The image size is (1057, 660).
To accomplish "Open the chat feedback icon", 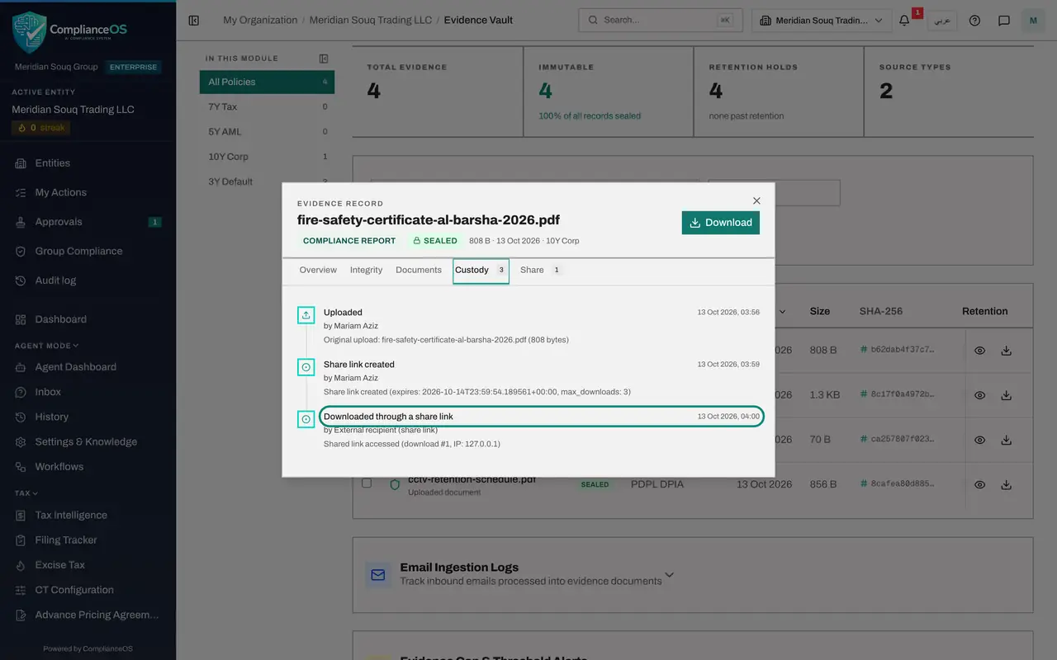I will click(x=1004, y=21).
